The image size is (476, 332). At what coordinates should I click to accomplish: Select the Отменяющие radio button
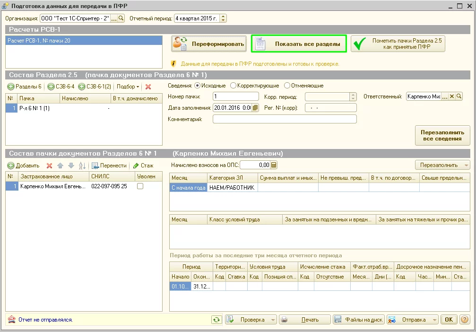pyautogui.click(x=287, y=86)
